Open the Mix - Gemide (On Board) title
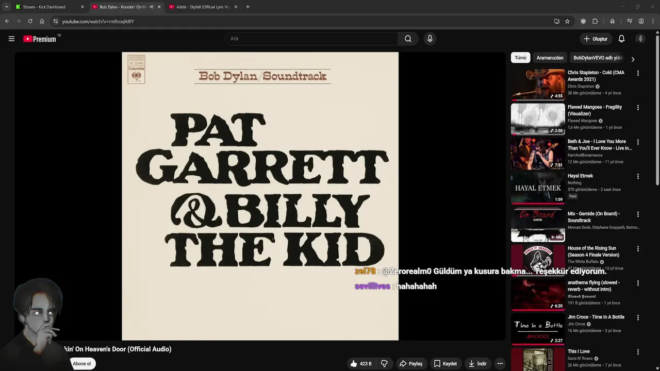Image resolution: width=660 pixels, height=371 pixels. [x=593, y=217]
